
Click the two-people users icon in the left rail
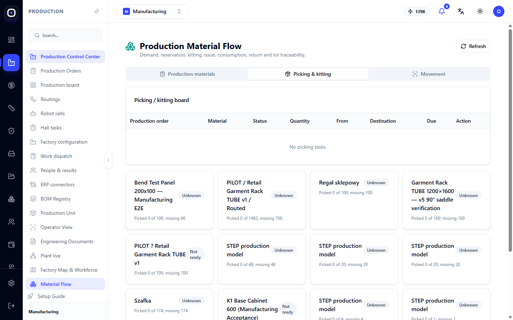point(11,222)
